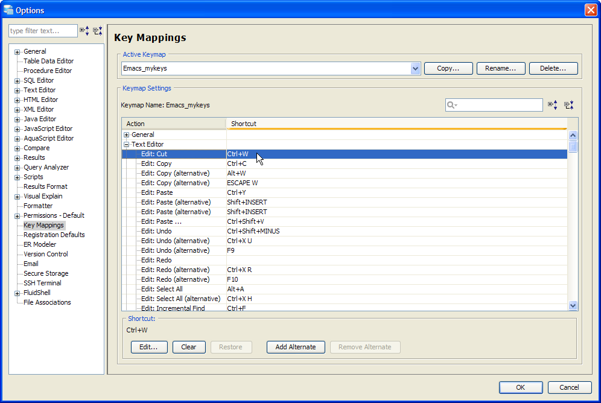Confirm with the OK button

[521, 387]
